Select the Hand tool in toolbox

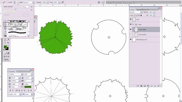5,42
